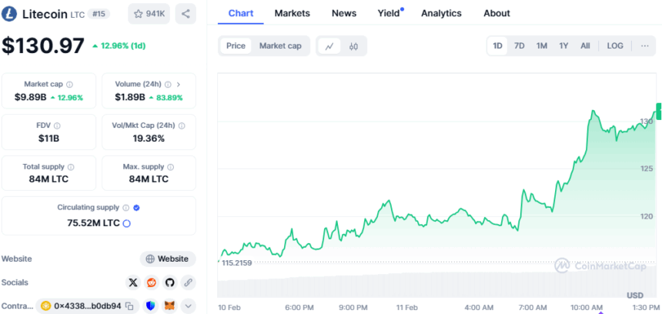Select the 1M time range
The width and height of the screenshot is (662, 314).
(x=542, y=46)
